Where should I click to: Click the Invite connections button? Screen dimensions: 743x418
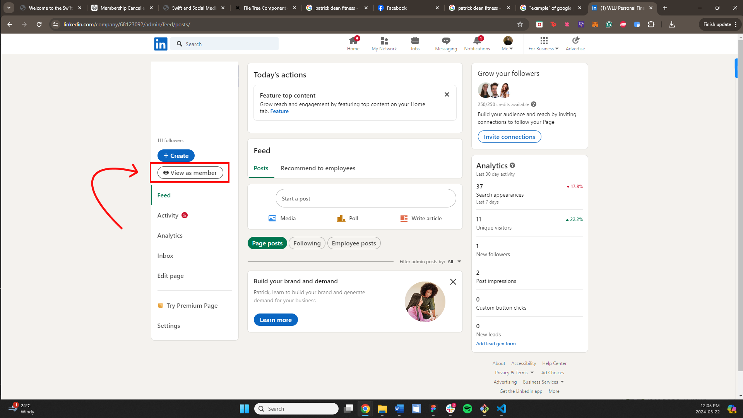pyautogui.click(x=509, y=137)
